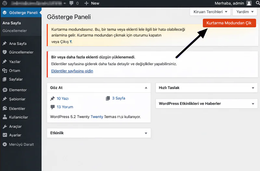Viewport: 260px width, 171px height.
Task: Open Kullanicilar users icon
Action: 5,117
